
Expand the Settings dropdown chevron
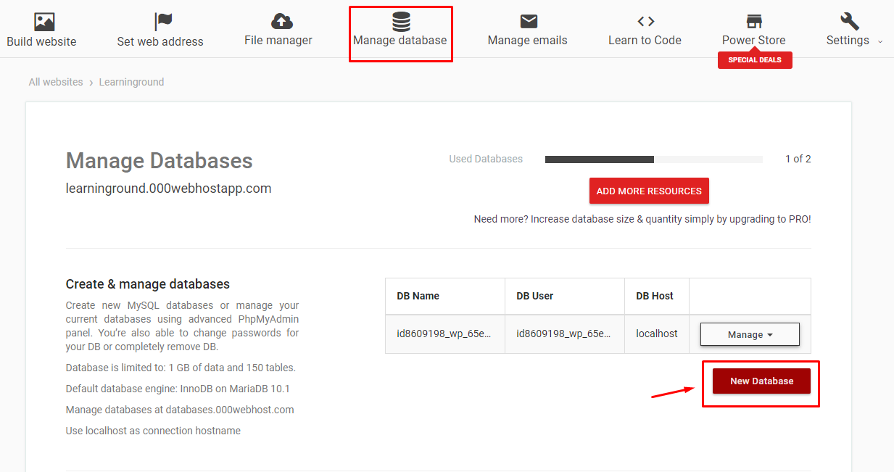[880, 41]
